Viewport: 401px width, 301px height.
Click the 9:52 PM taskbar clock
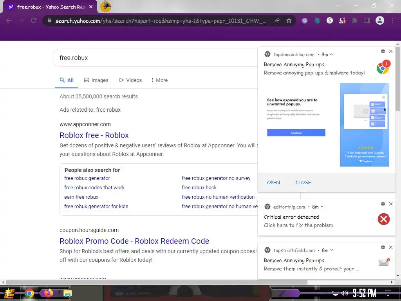[x=365, y=293]
